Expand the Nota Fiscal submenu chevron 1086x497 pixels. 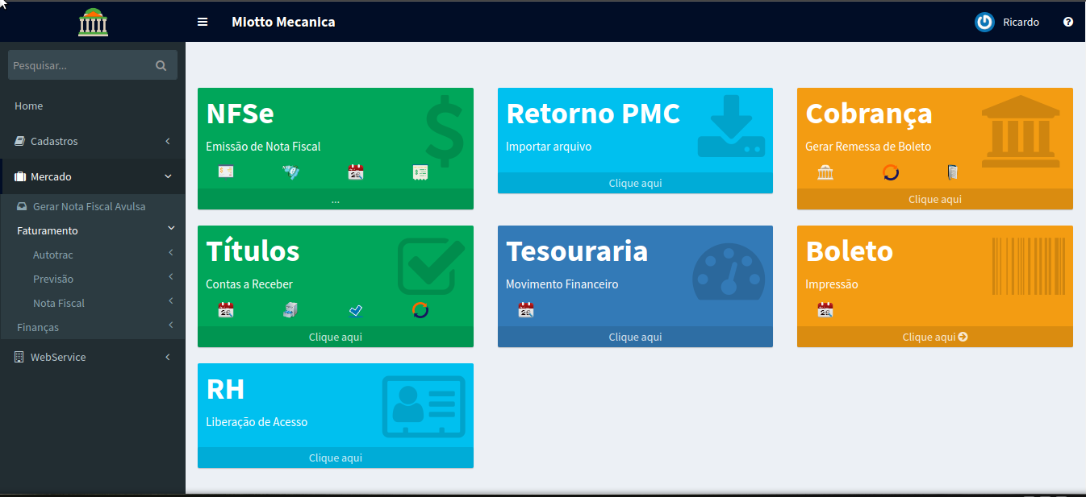click(171, 301)
